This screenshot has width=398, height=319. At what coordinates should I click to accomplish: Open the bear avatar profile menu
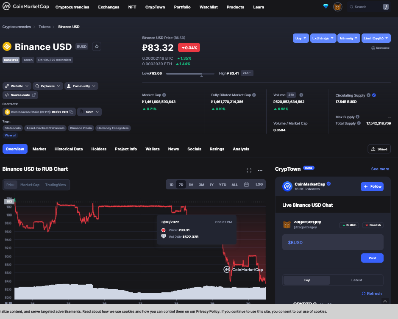[337, 7]
